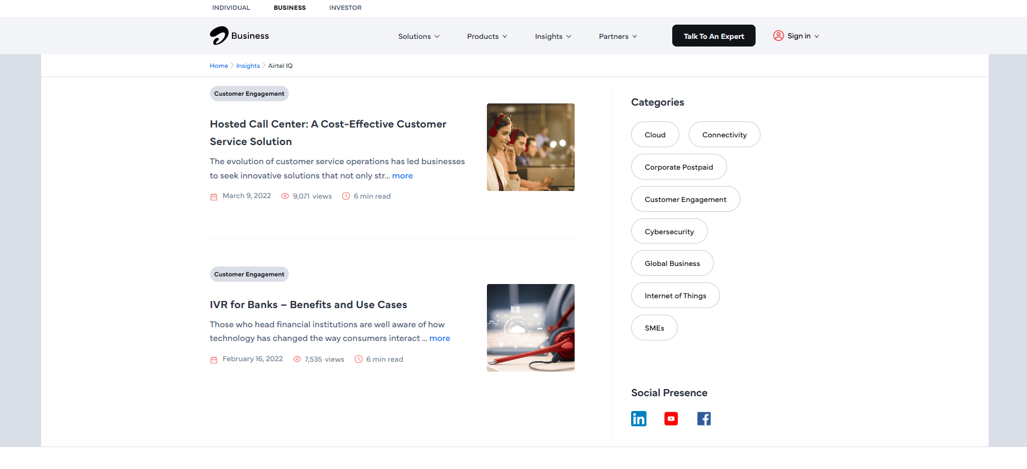Open the IVR for Banks headset thumbnail
Image resolution: width=1027 pixels, height=469 pixels.
(x=531, y=328)
